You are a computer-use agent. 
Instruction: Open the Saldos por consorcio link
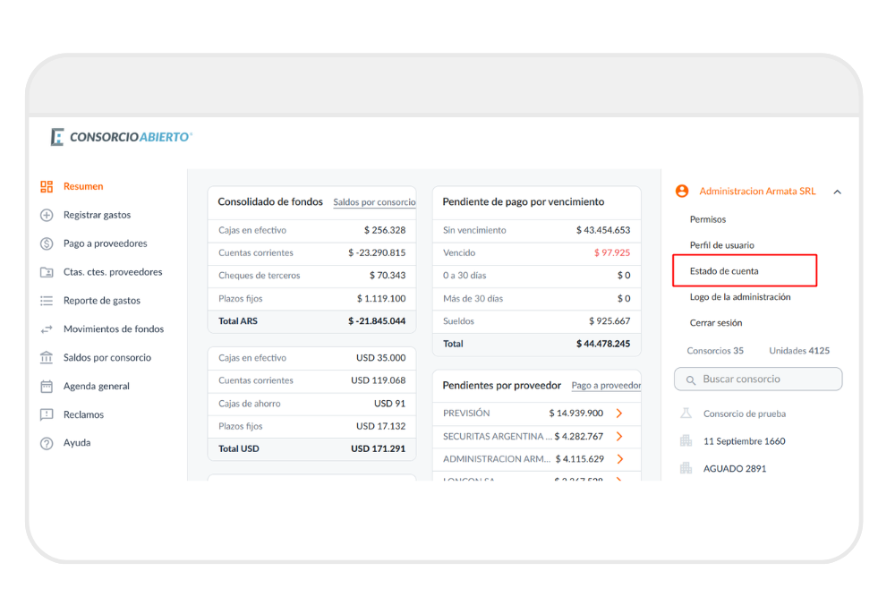[x=374, y=202]
